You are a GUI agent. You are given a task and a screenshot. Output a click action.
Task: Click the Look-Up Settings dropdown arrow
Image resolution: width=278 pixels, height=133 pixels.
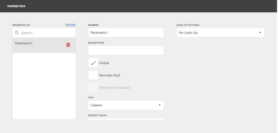[260, 33]
